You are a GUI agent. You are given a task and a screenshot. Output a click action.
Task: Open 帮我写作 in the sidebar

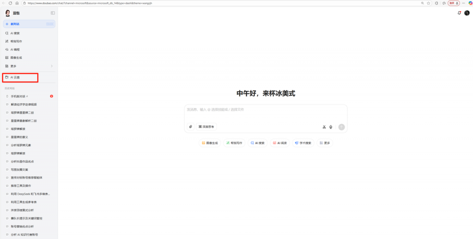[x=29, y=41]
